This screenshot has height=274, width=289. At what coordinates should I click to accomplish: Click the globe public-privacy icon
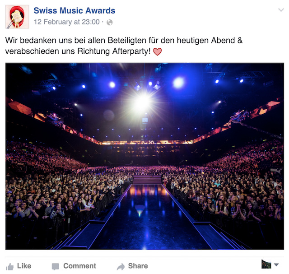pos(109,22)
